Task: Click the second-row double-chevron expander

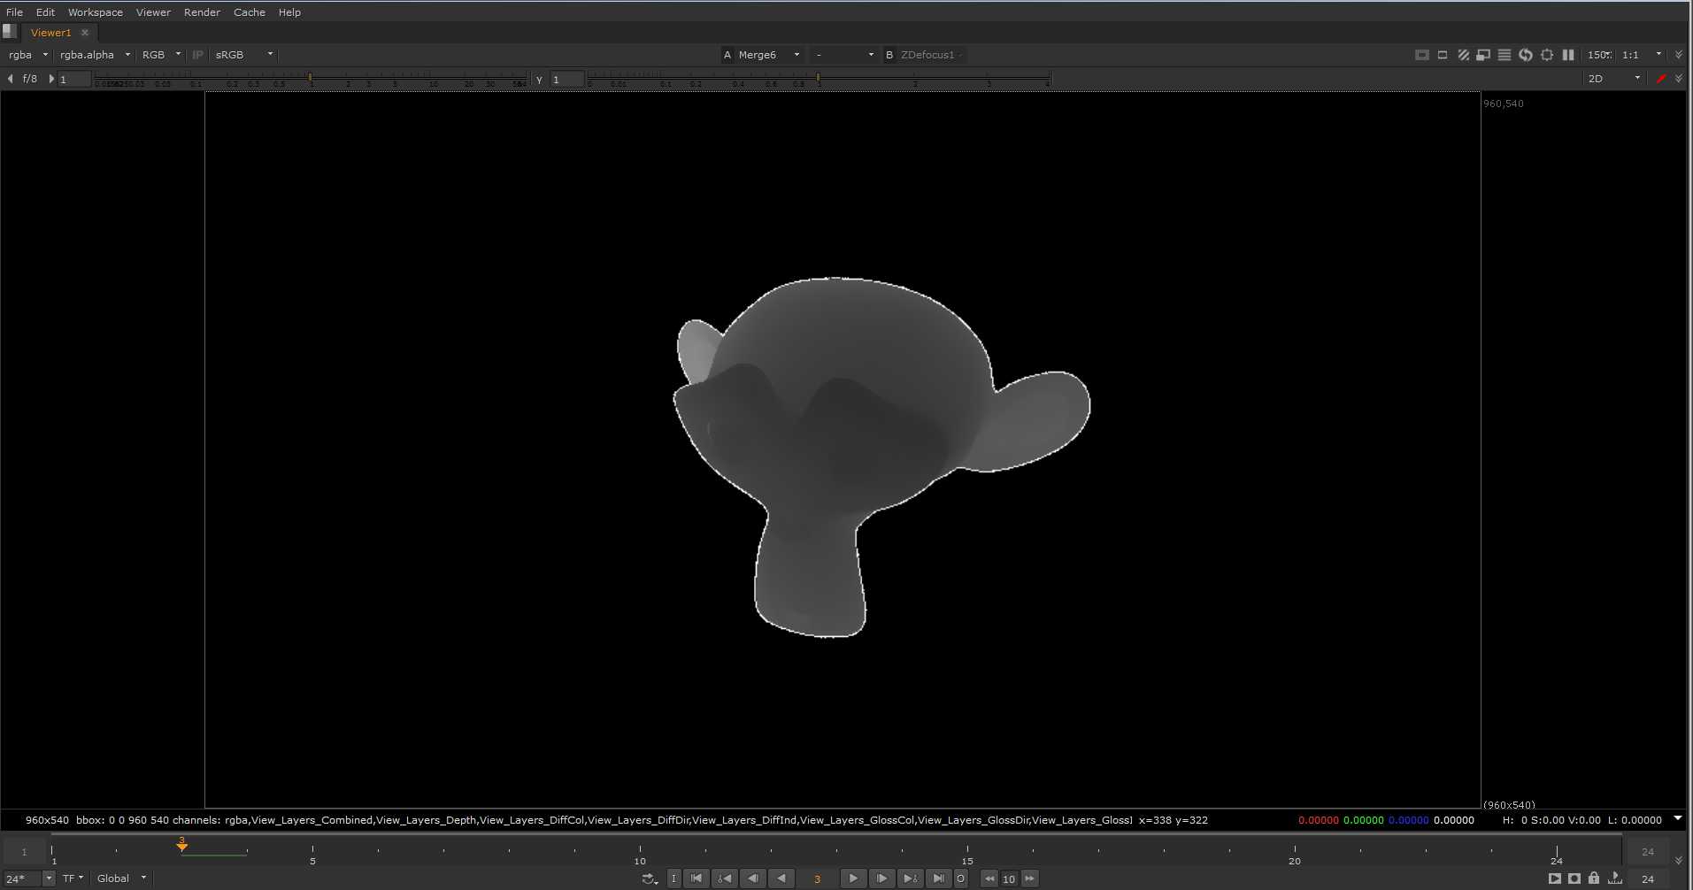Action: click(x=1679, y=79)
